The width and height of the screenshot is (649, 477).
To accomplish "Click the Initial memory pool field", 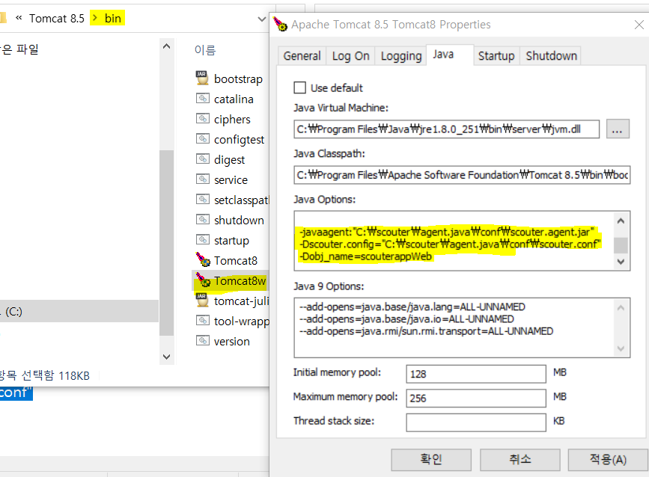I will coord(476,374).
